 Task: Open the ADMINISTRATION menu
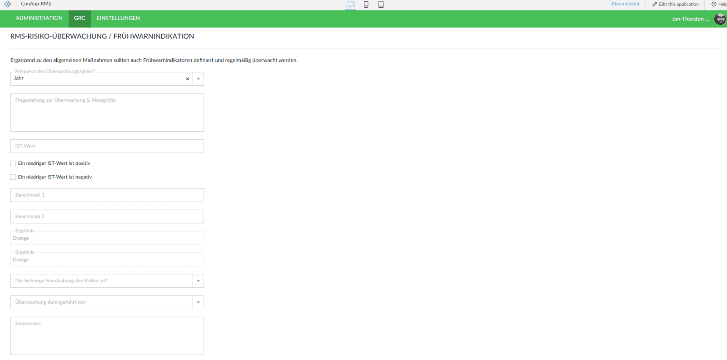click(x=39, y=18)
